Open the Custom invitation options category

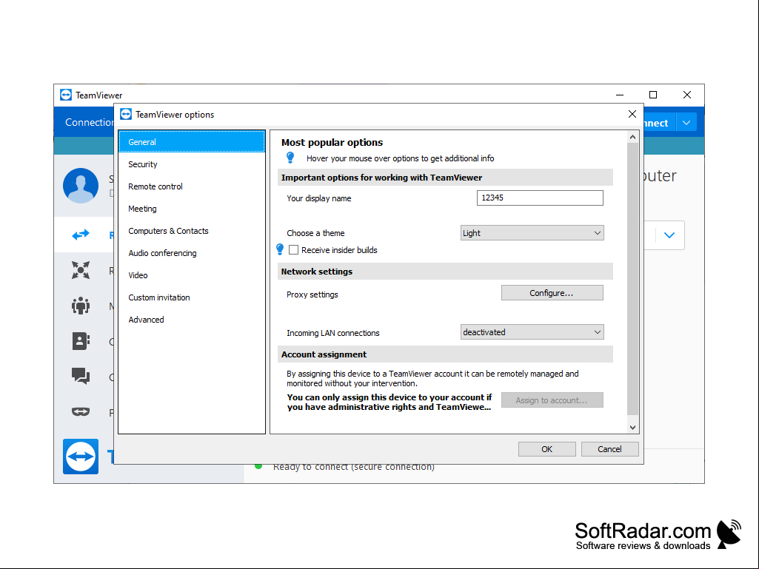tap(192, 297)
